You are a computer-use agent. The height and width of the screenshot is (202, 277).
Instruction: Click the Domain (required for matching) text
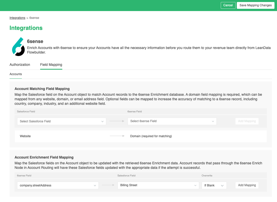[151, 136]
